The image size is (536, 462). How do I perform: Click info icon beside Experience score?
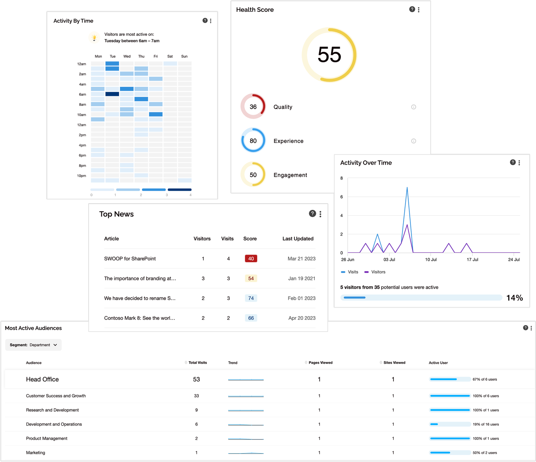click(413, 141)
